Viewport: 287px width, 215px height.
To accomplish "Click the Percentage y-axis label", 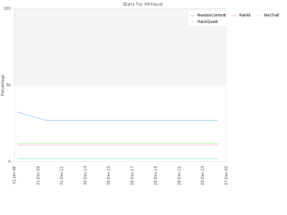I will [3, 85].
